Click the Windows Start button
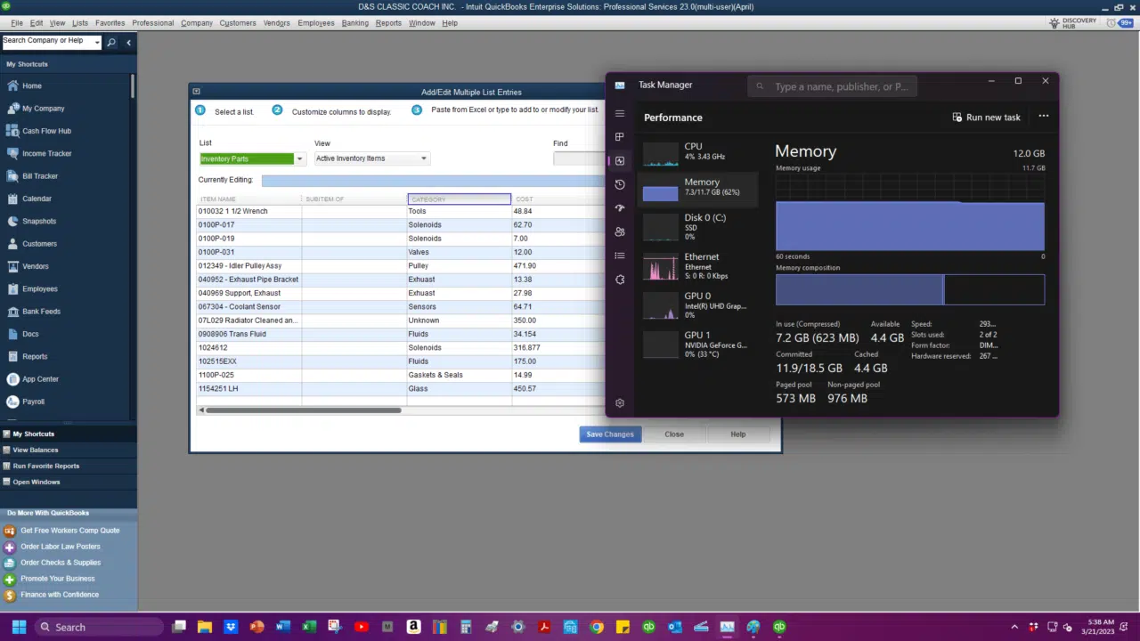The height and width of the screenshot is (641, 1140). click(19, 627)
